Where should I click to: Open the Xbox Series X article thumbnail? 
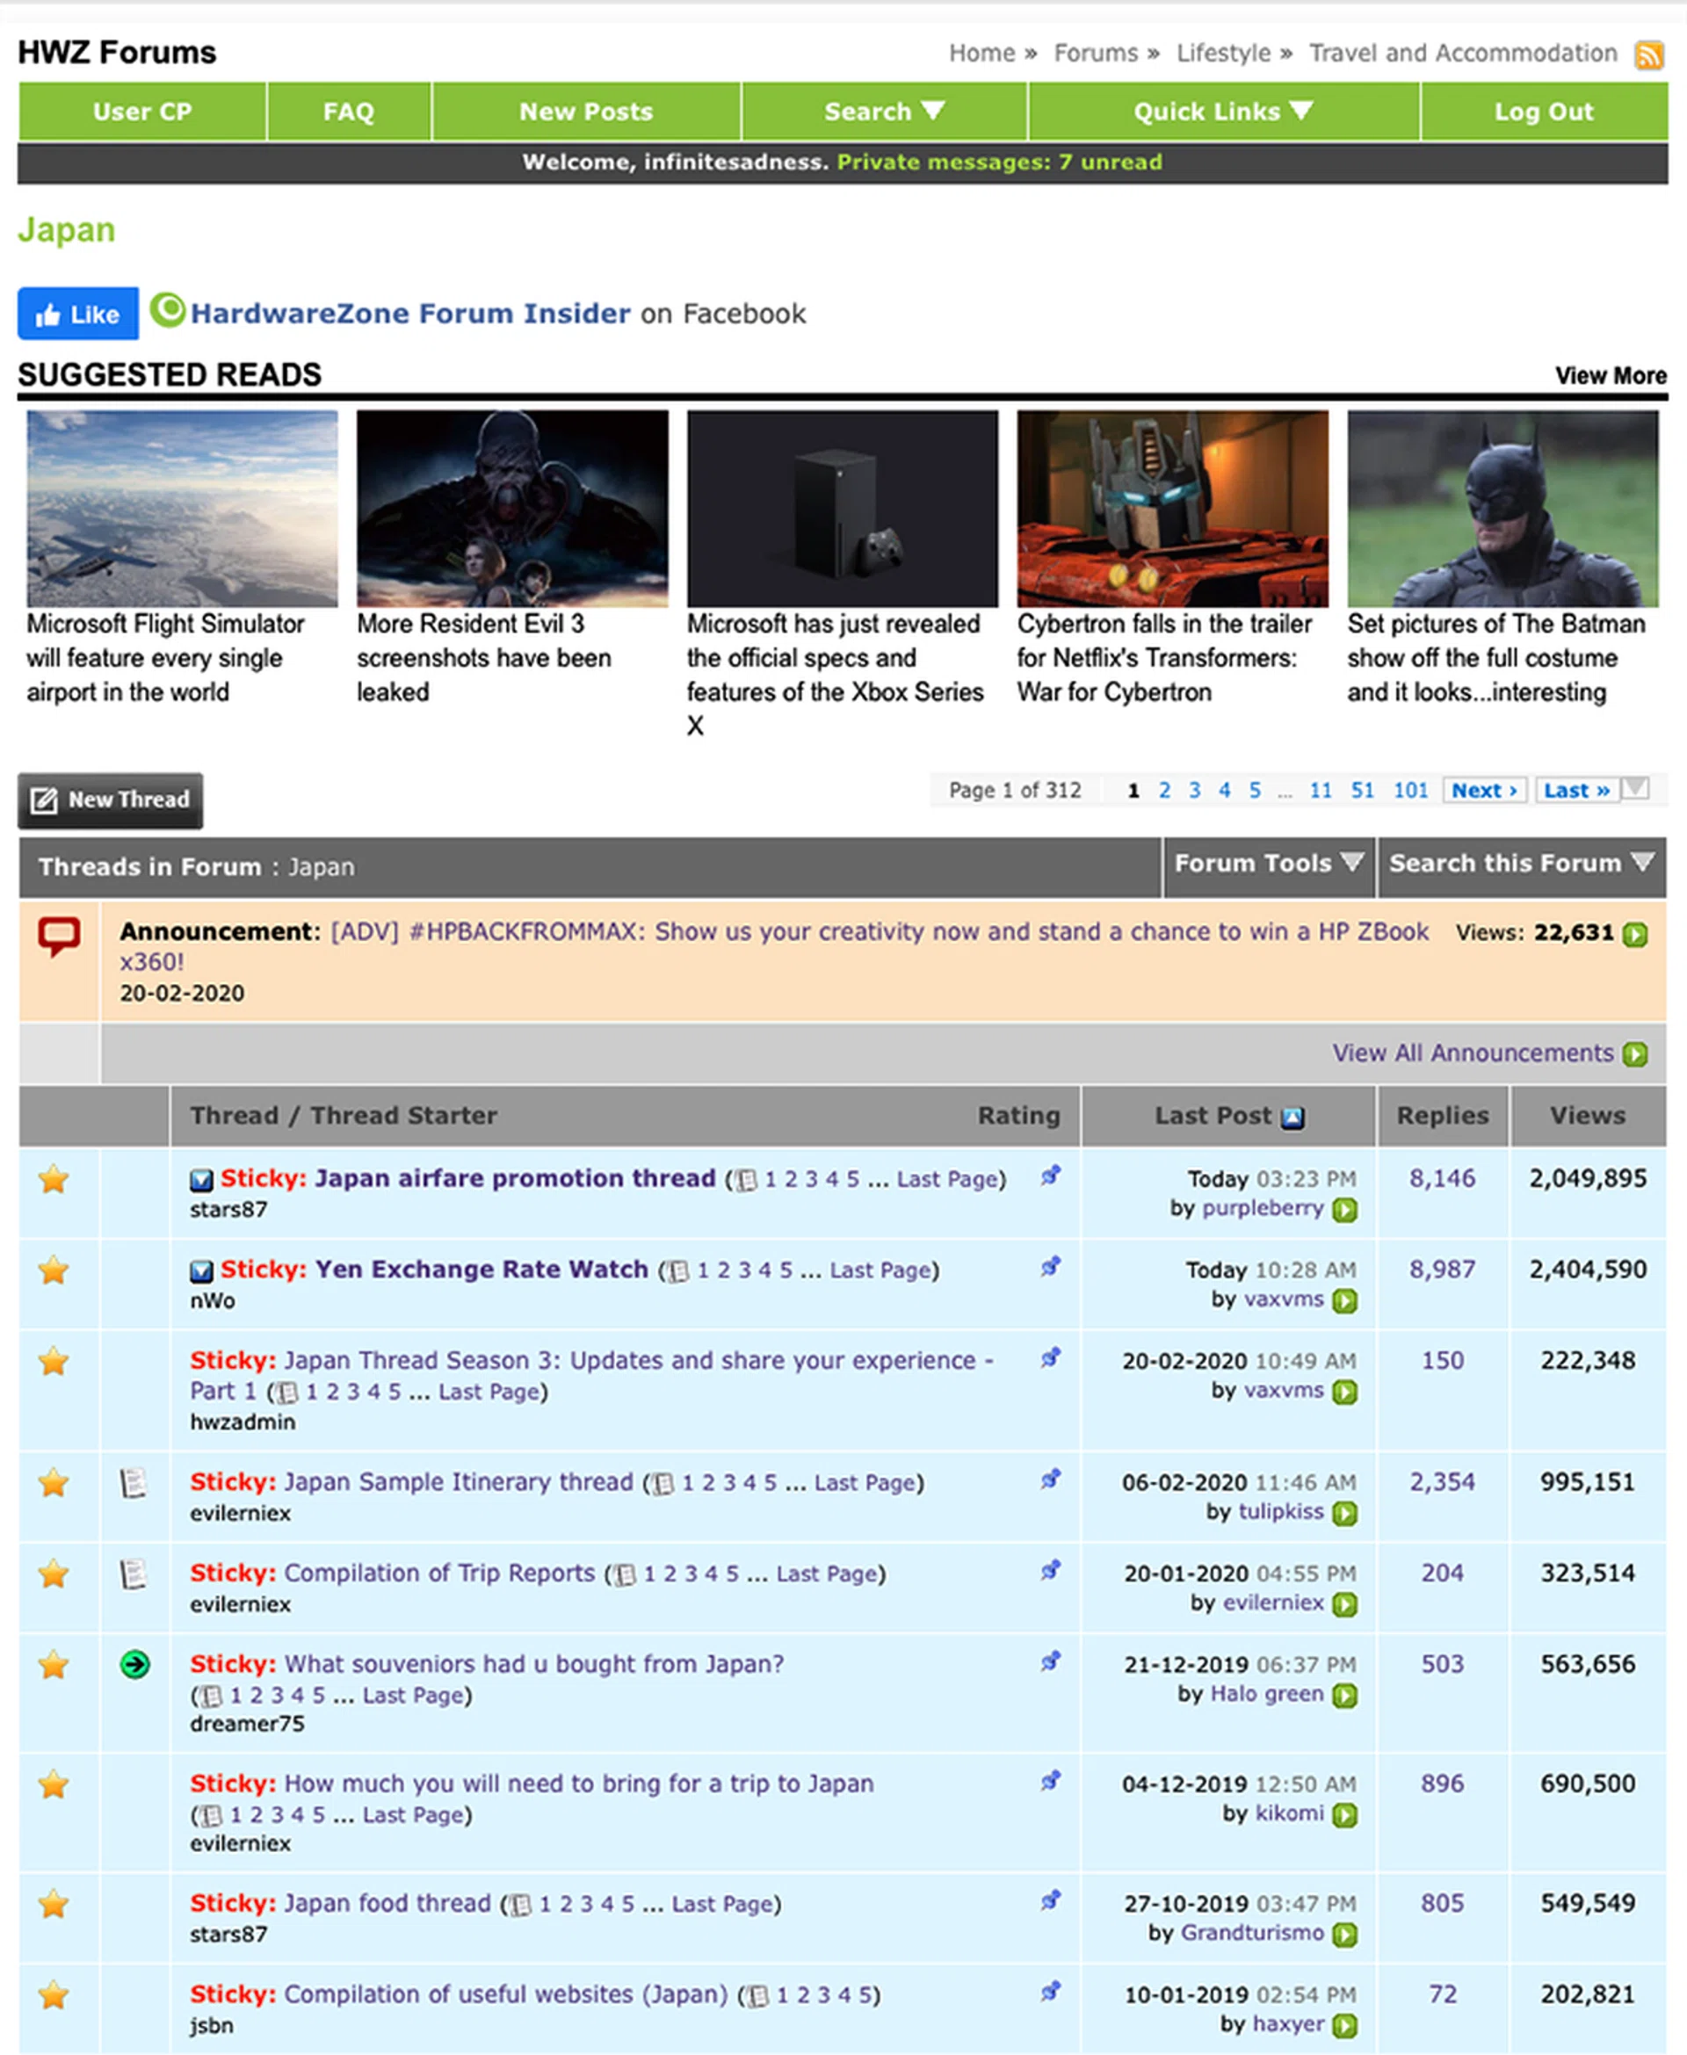[x=842, y=508]
